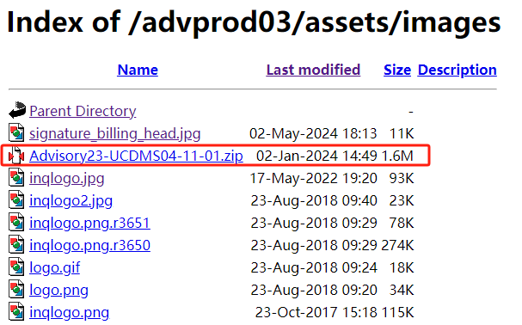Click the image icon beside signature_billing_head.jpg
The image size is (522, 325).
[x=16, y=132]
